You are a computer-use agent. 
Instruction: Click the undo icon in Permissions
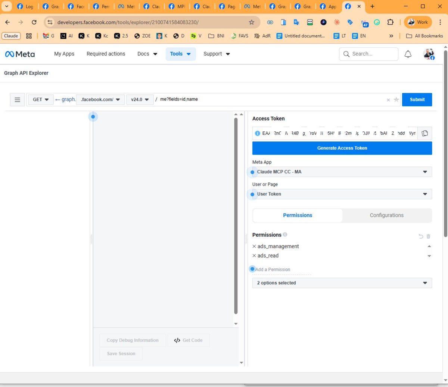coord(421,236)
